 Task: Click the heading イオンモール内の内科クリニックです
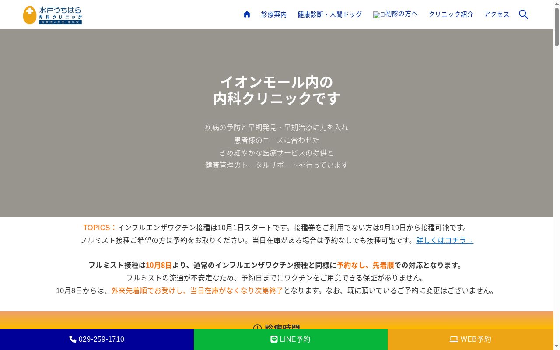276,90
